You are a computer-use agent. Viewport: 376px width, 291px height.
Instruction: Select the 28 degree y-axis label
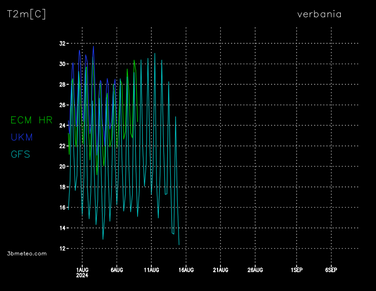pos(62,84)
